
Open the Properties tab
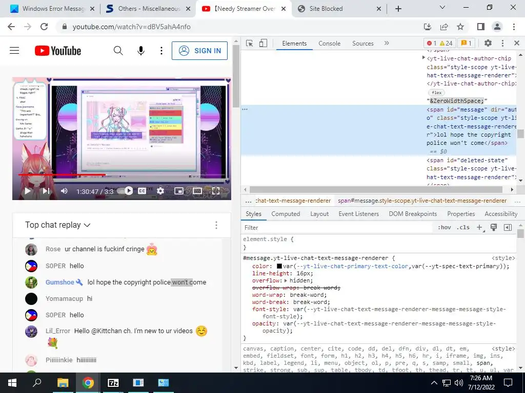pyautogui.click(x=461, y=214)
